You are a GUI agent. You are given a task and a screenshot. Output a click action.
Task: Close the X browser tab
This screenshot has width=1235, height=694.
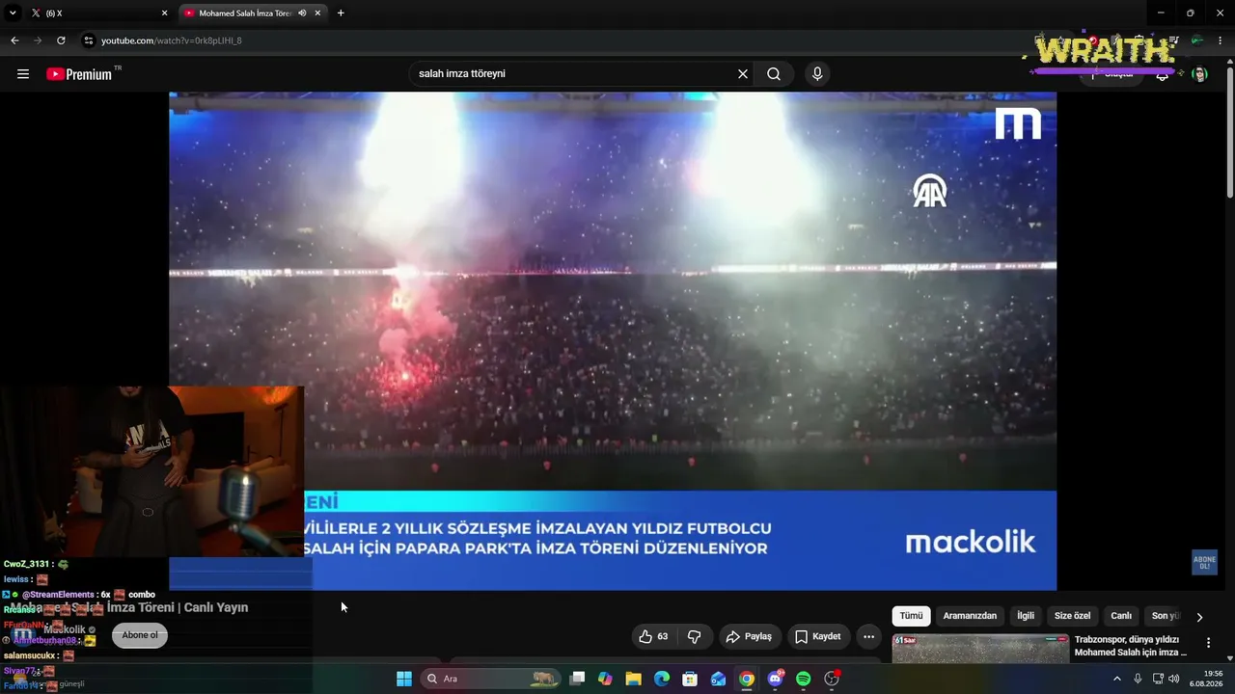164,13
